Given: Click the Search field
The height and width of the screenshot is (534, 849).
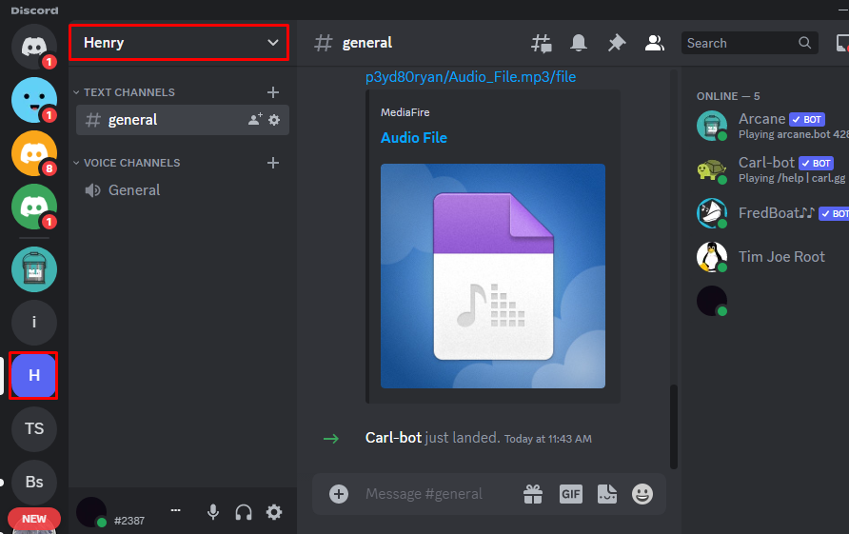Looking at the screenshot, I should (749, 43).
